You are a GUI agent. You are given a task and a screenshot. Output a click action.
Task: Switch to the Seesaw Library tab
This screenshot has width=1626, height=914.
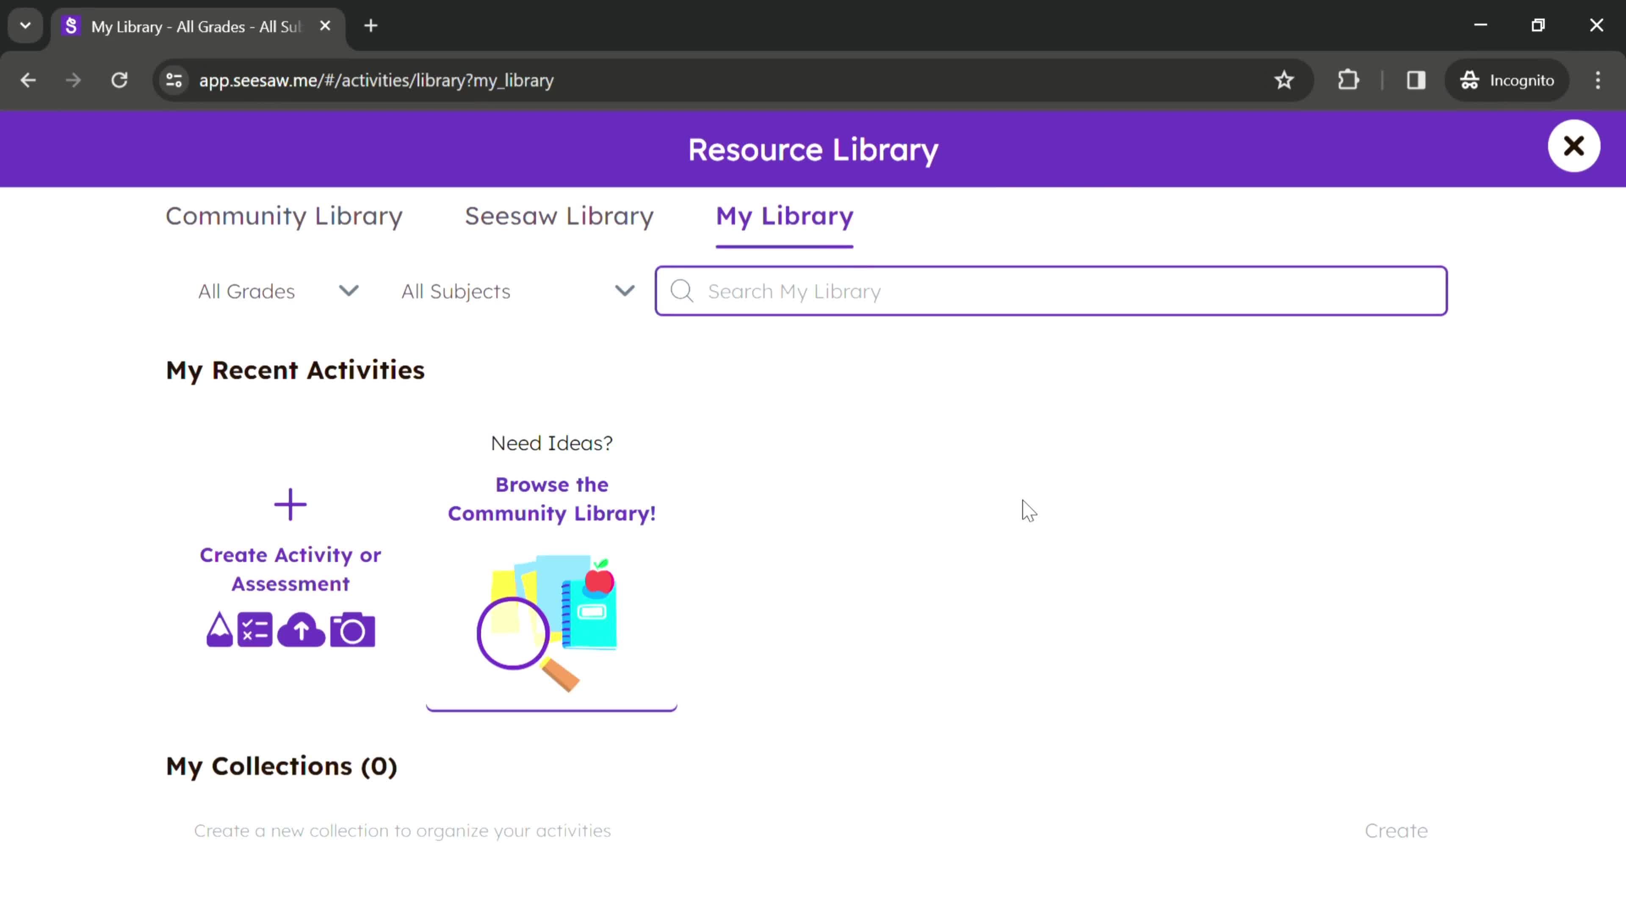[x=559, y=215]
